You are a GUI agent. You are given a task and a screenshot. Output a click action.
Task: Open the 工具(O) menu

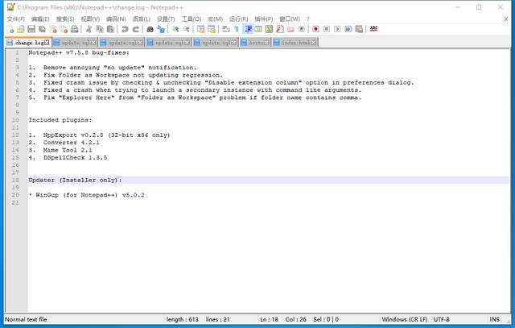192,19
